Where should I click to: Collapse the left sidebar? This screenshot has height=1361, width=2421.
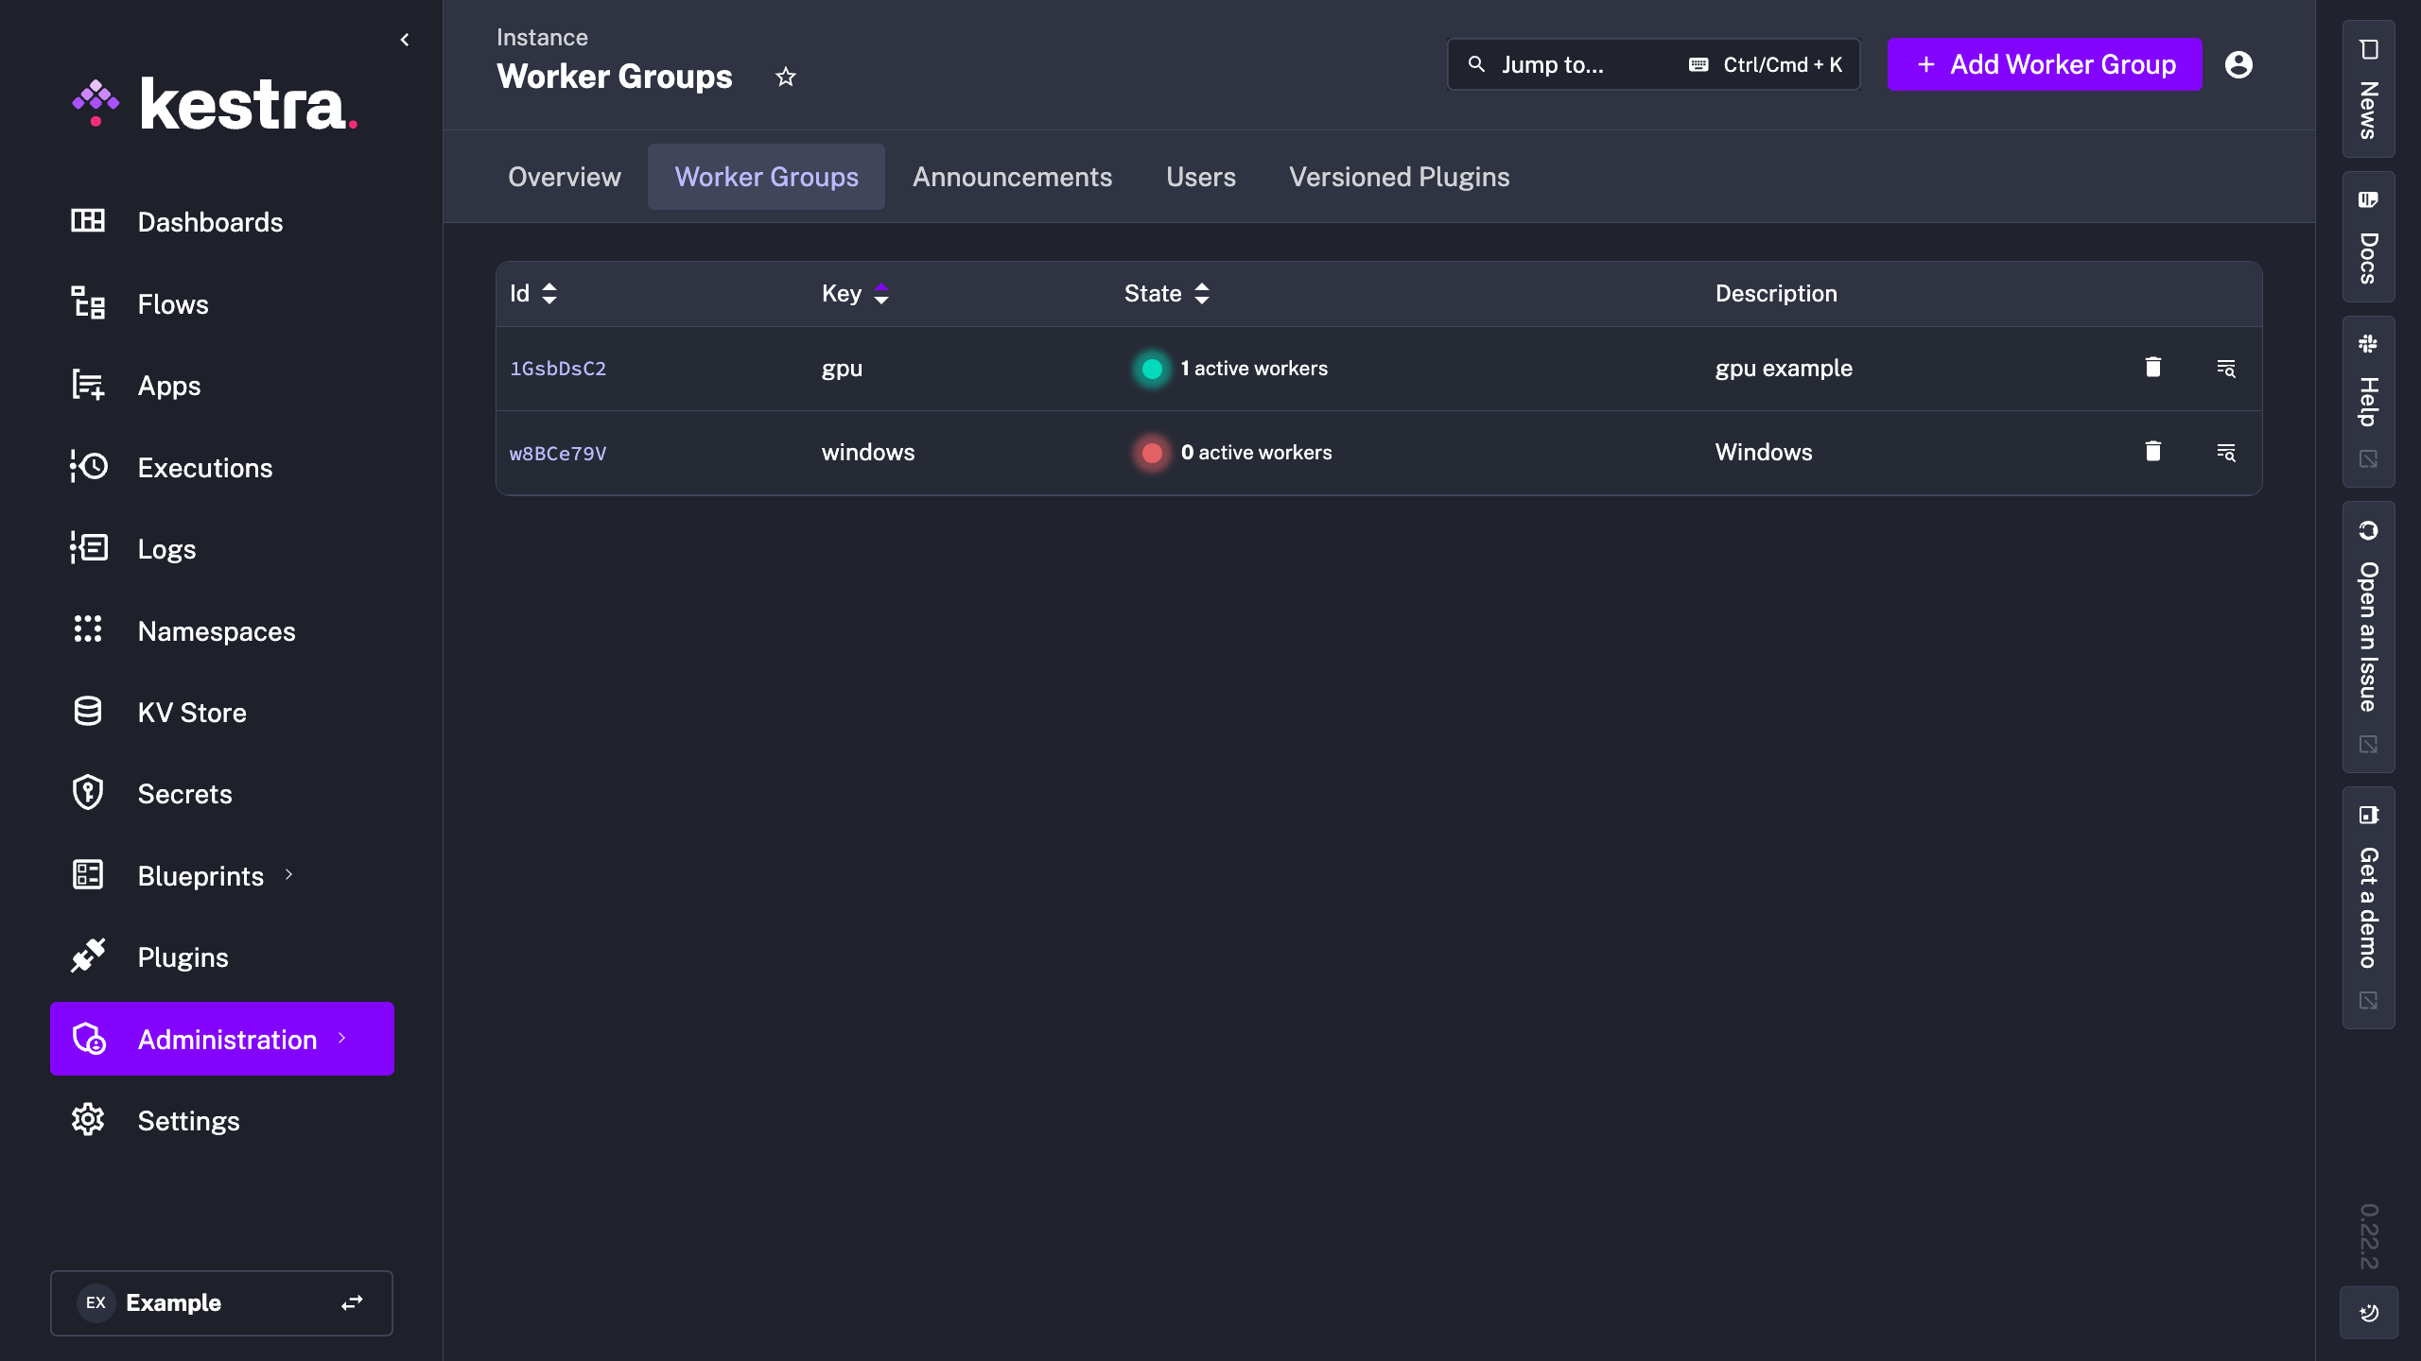coord(405,40)
